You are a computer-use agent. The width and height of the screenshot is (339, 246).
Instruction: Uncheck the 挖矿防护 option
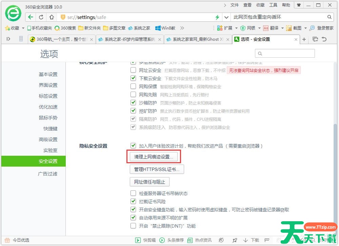[x=133, y=111]
